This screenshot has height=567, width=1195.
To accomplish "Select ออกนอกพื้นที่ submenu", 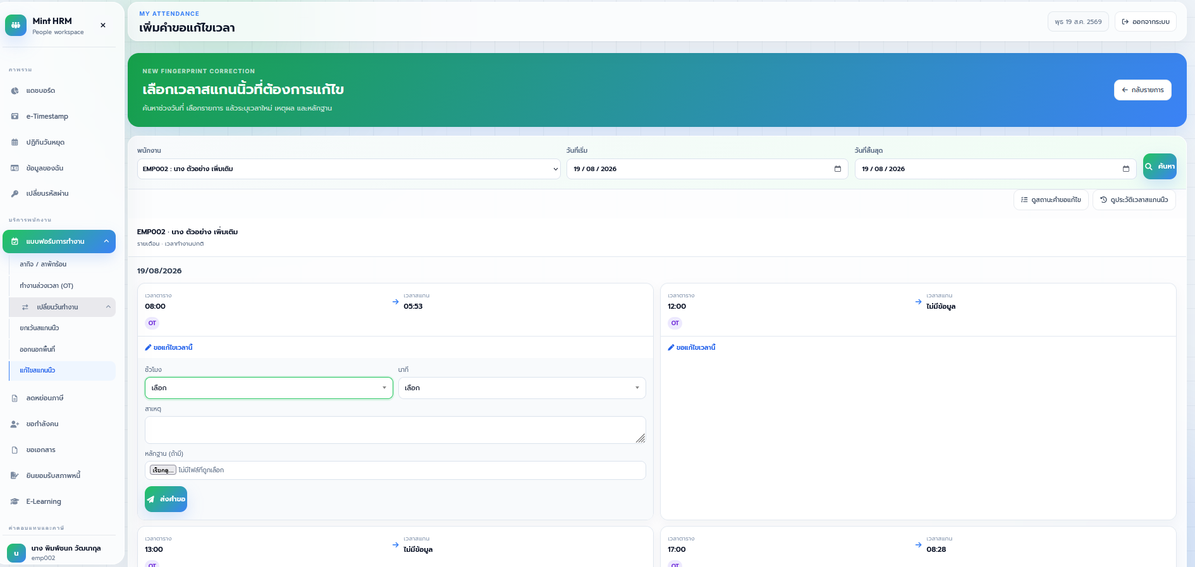I will (x=62, y=349).
